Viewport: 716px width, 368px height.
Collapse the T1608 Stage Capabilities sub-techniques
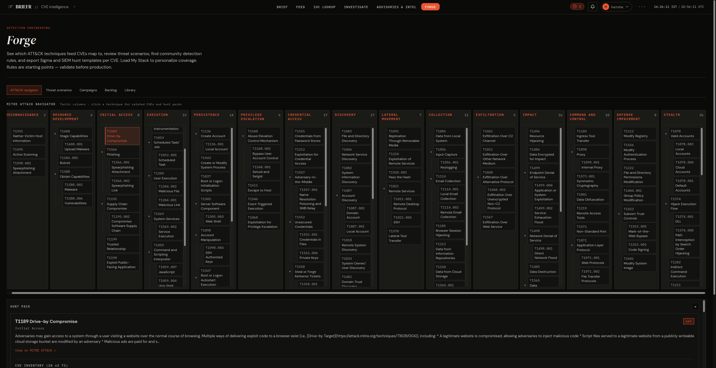pyautogui.click(x=55, y=134)
